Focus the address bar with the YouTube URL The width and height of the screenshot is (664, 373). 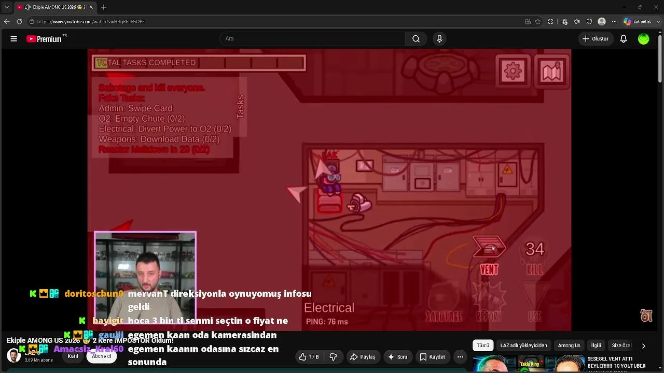click(275, 22)
